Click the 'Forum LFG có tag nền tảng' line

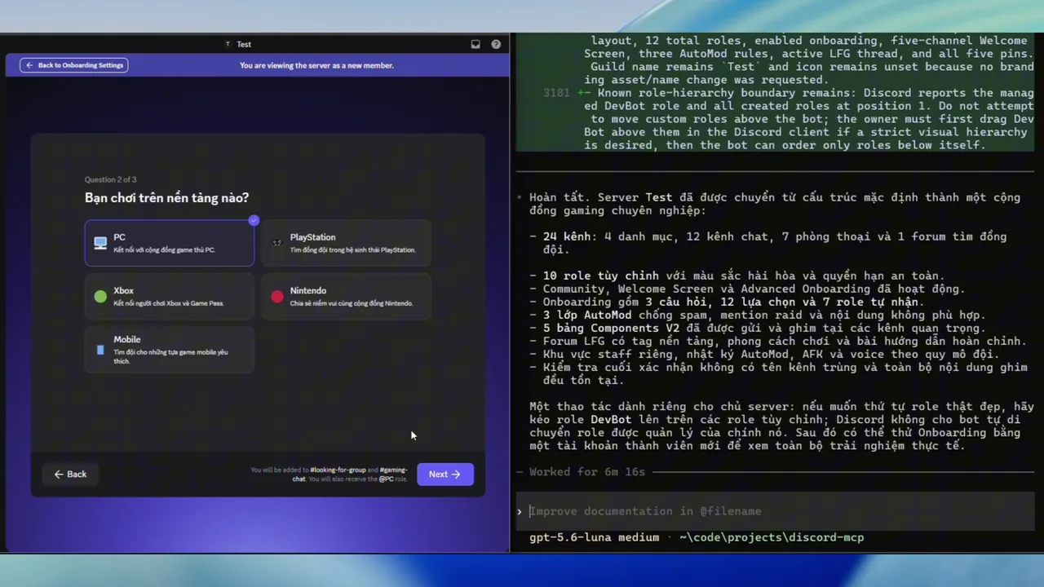778,341
